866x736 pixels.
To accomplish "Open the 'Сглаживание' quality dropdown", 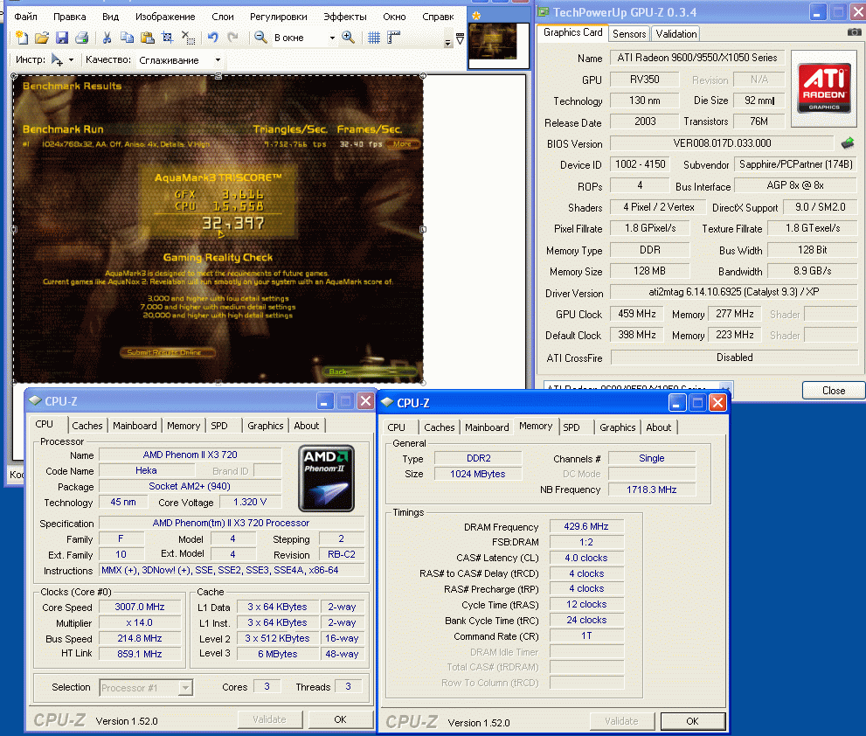I will click(218, 59).
